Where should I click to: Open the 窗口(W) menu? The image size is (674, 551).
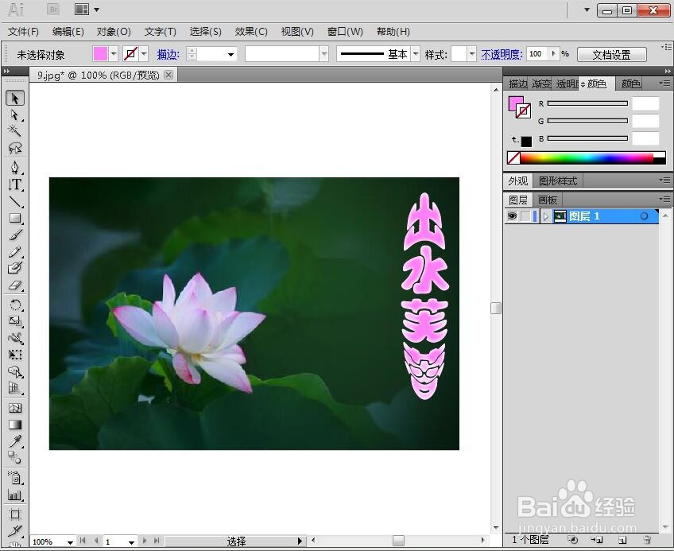coord(343,32)
